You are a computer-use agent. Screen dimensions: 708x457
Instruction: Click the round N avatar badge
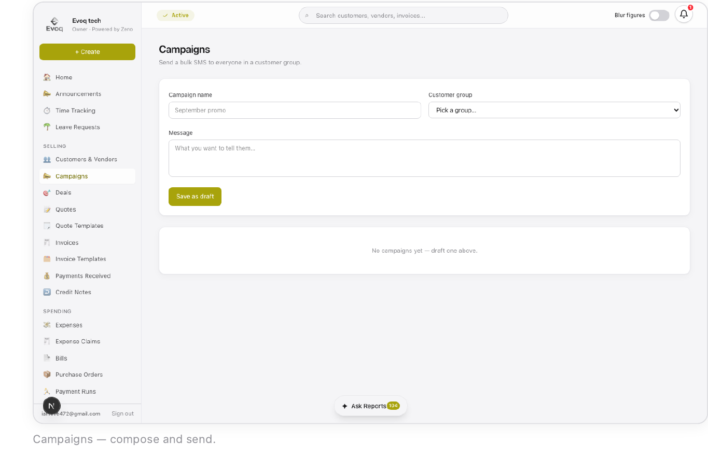[51, 406]
